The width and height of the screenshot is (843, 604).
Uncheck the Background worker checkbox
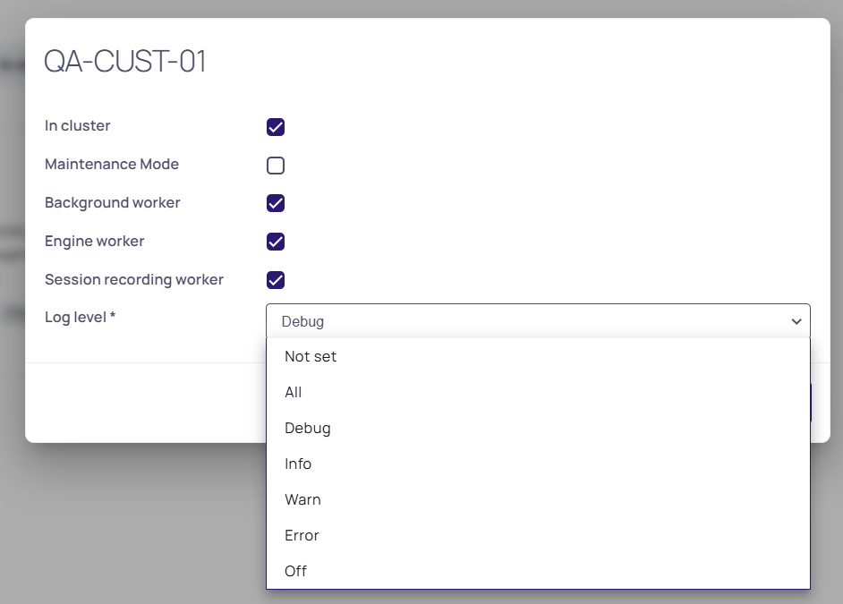(x=276, y=203)
